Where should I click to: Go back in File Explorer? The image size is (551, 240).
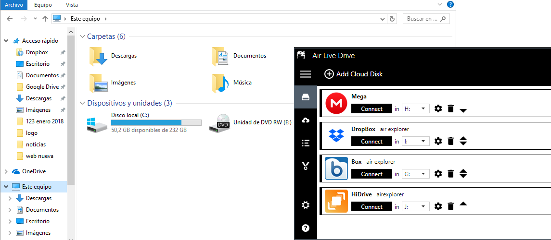(10, 19)
